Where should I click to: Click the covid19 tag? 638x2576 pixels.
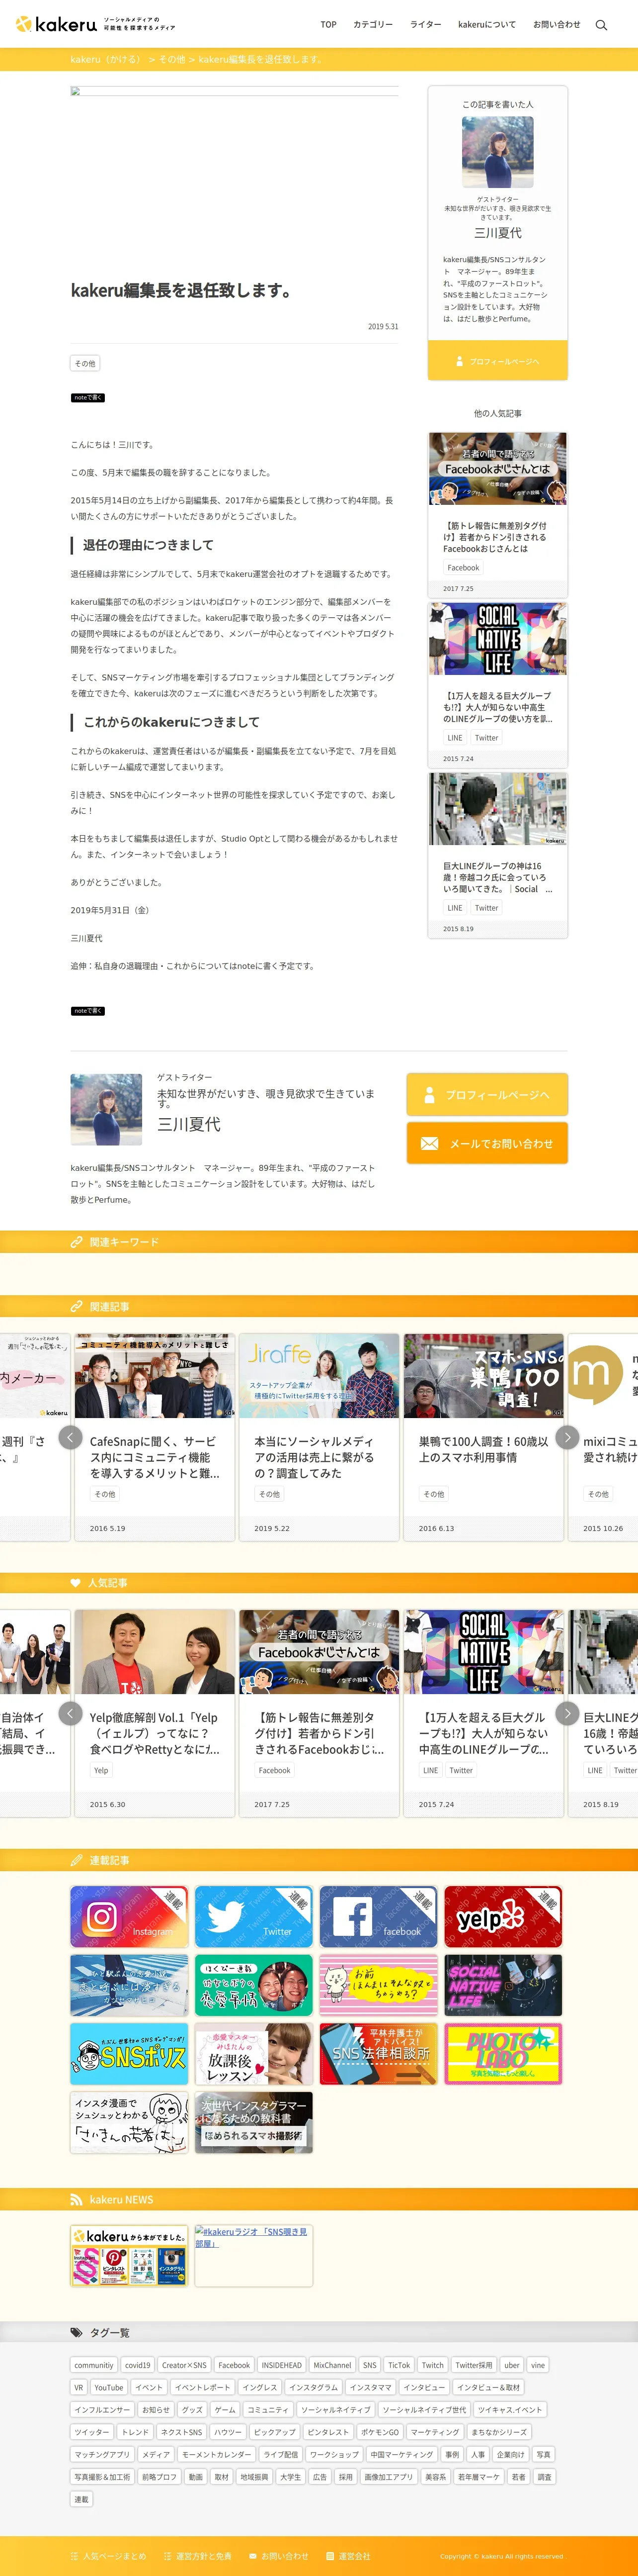point(138,2365)
